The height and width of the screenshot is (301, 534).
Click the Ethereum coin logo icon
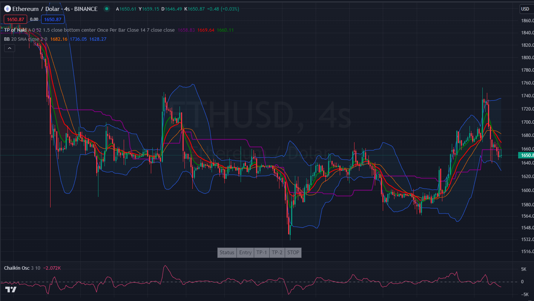click(7, 9)
